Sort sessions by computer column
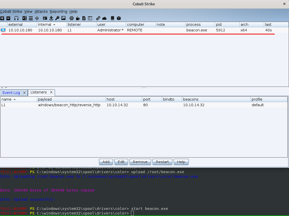 tap(141, 25)
